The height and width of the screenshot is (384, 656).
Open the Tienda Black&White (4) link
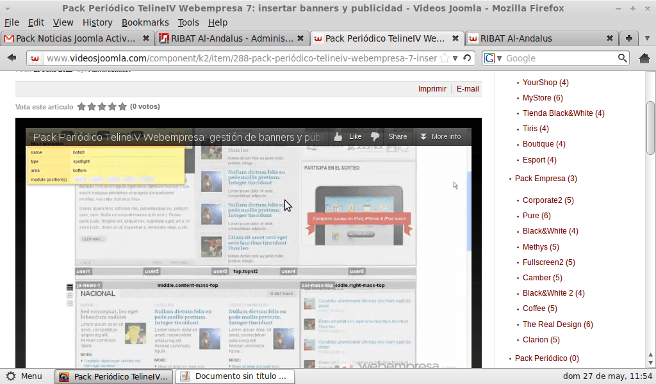tap(564, 113)
